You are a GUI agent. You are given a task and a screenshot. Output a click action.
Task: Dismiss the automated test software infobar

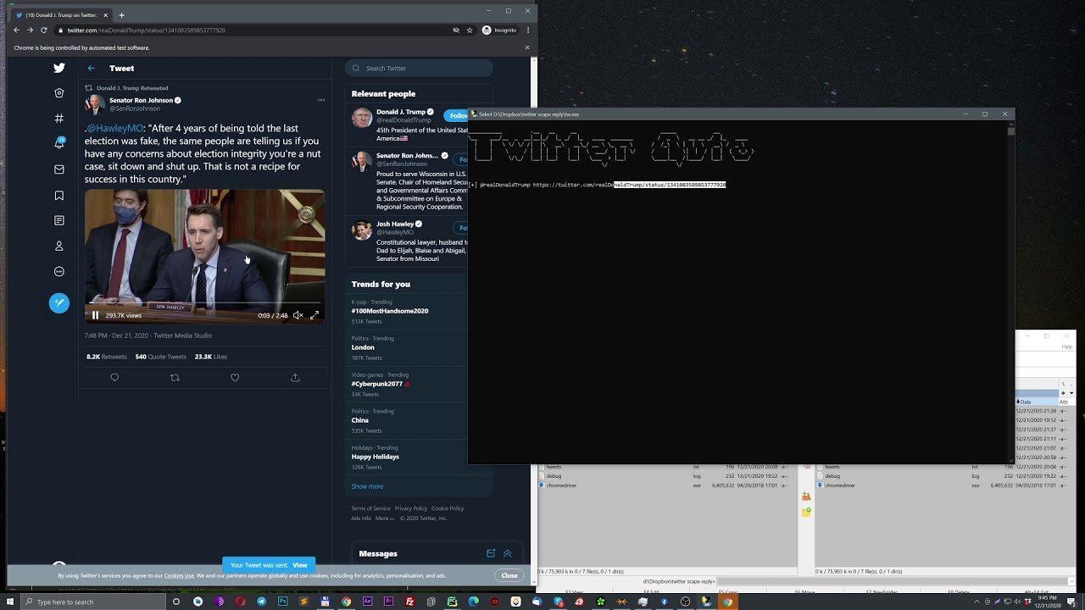click(526, 47)
